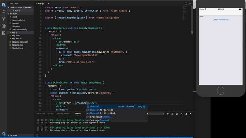The height and width of the screenshot is (138, 246).
Task: Open the Explorer view in activity bar
Action: click(x=3, y=5)
